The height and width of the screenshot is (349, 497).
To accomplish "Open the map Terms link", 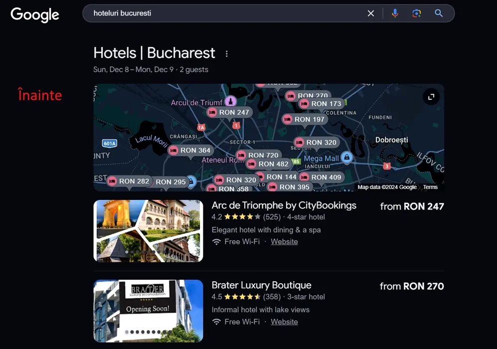I will coord(430,187).
